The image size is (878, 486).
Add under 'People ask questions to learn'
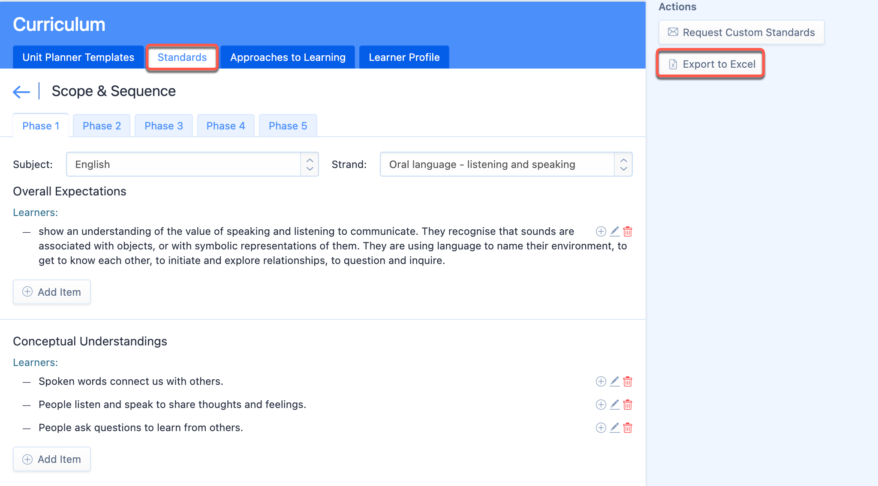(x=601, y=428)
